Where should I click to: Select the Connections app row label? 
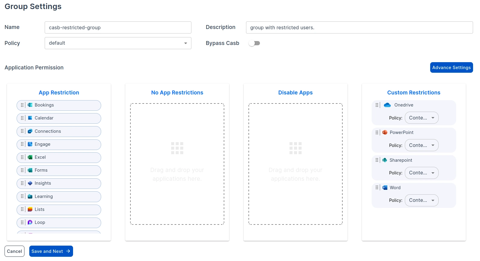48,131
